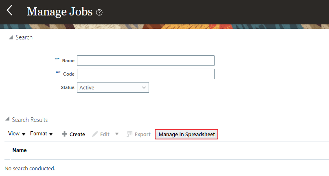Click Manage in Spreadsheet button
The image size is (329, 176).
186,134
